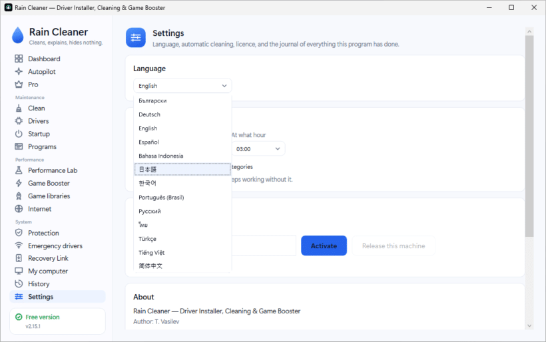Click the v2.15.1 version text
The image size is (546, 342).
[33, 326]
